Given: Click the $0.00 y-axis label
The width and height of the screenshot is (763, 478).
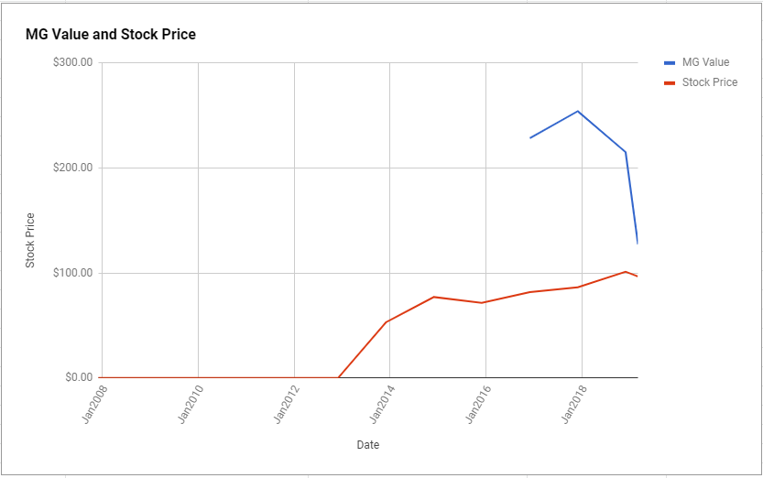Looking at the screenshot, I should [x=79, y=377].
